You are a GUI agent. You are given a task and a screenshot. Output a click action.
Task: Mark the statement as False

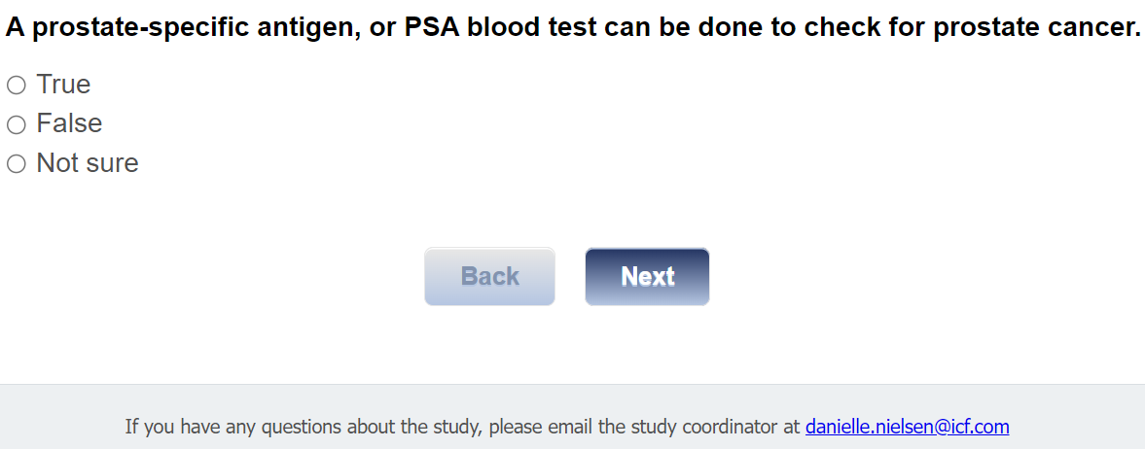[x=16, y=124]
